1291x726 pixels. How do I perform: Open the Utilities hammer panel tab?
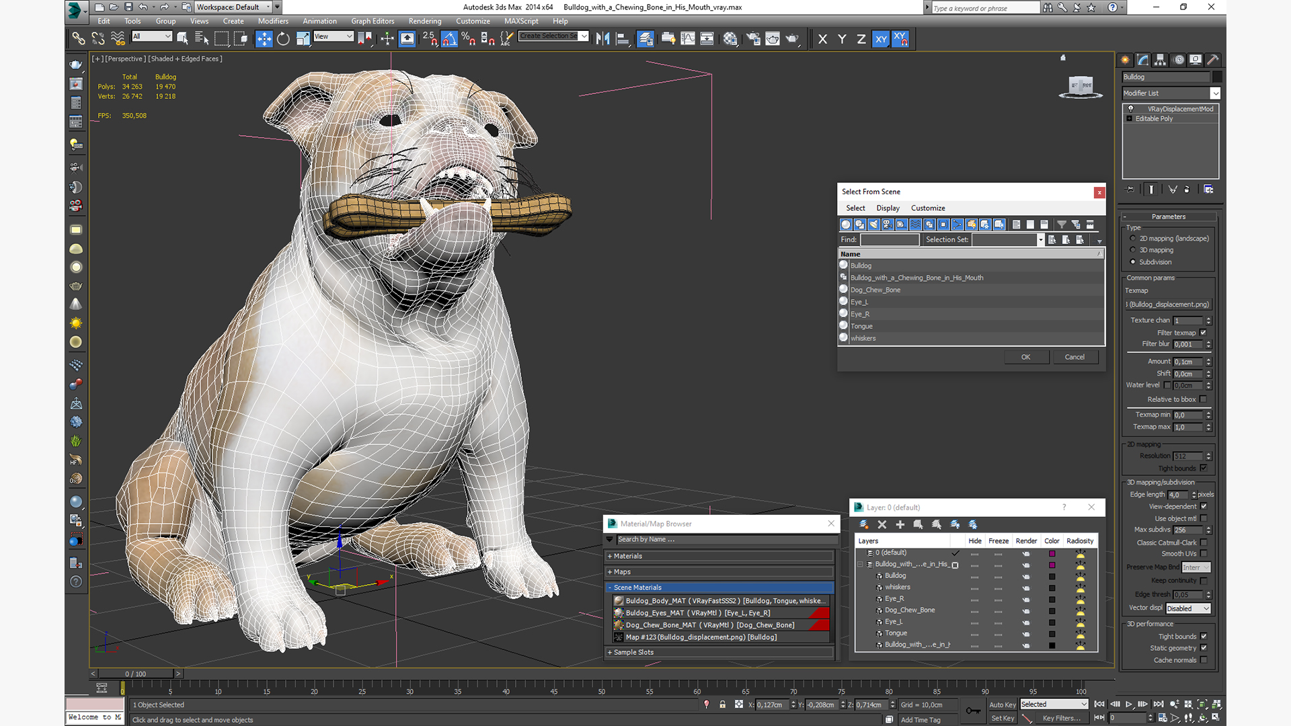1212,60
